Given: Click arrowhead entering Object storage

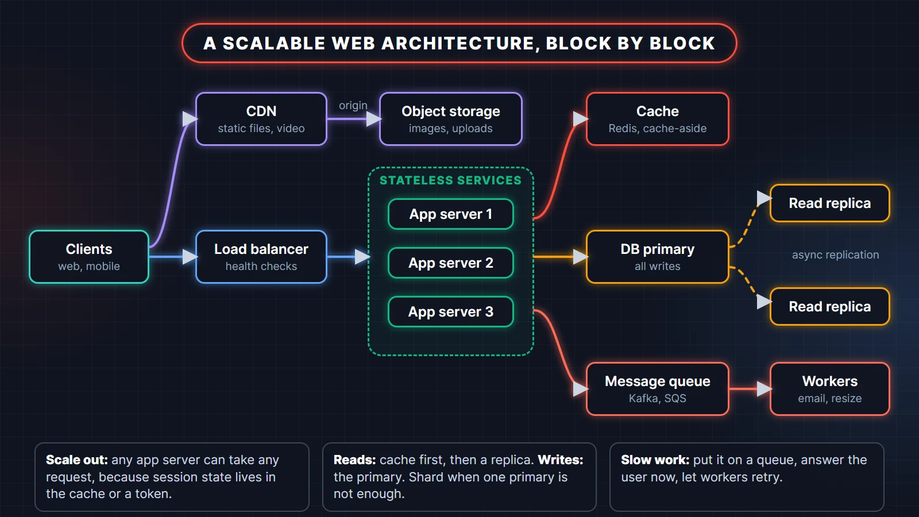Looking at the screenshot, I should pyautogui.click(x=373, y=119).
